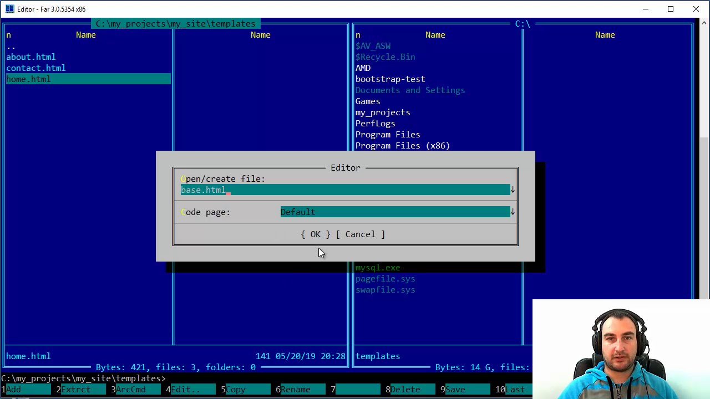Select pagefile.sys in right panel

point(385,279)
